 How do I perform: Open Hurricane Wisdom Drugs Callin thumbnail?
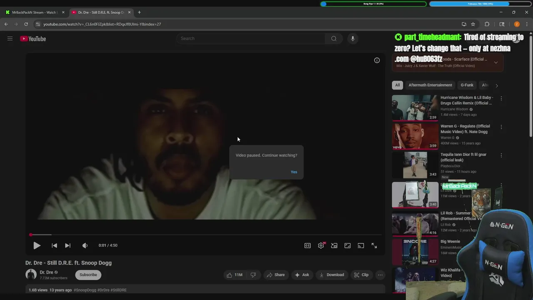coord(415,108)
